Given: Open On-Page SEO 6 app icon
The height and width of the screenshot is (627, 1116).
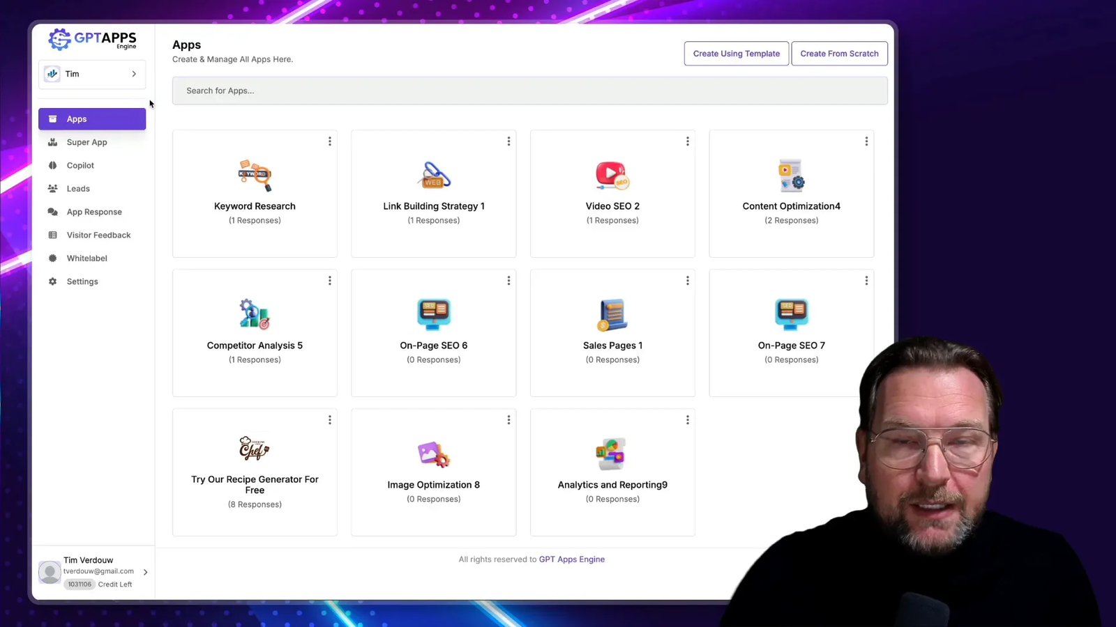Looking at the screenshot, I should [x=434, y=314].
